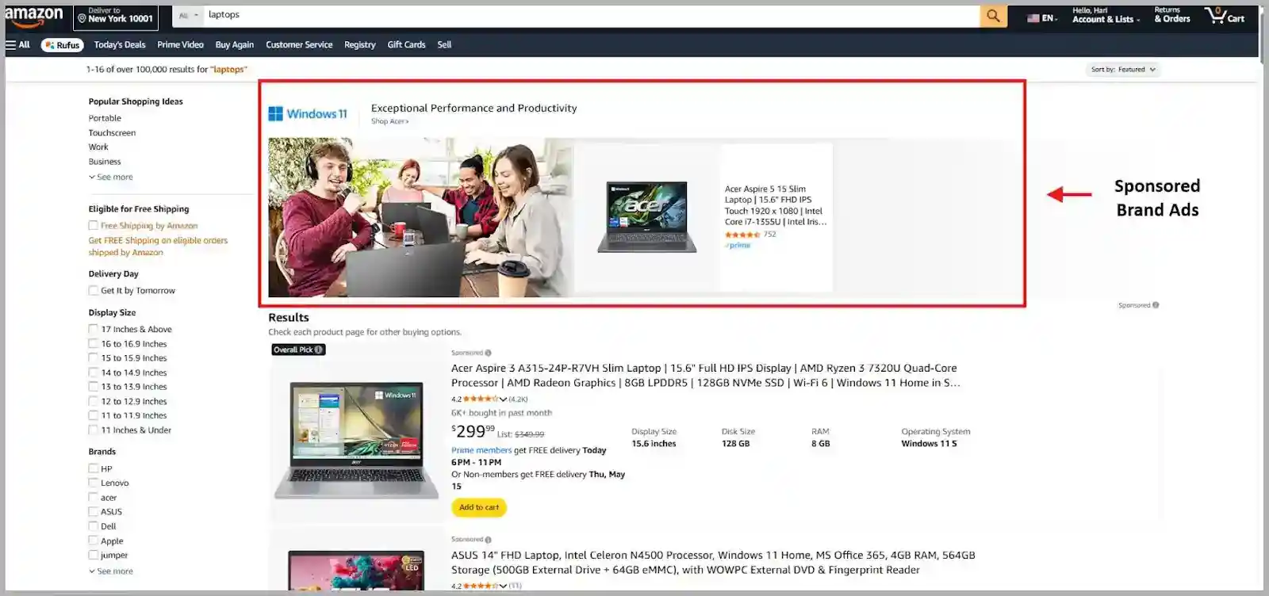Open Customer Service
The image size is (1269, 596).
click(x=299, y=45)
